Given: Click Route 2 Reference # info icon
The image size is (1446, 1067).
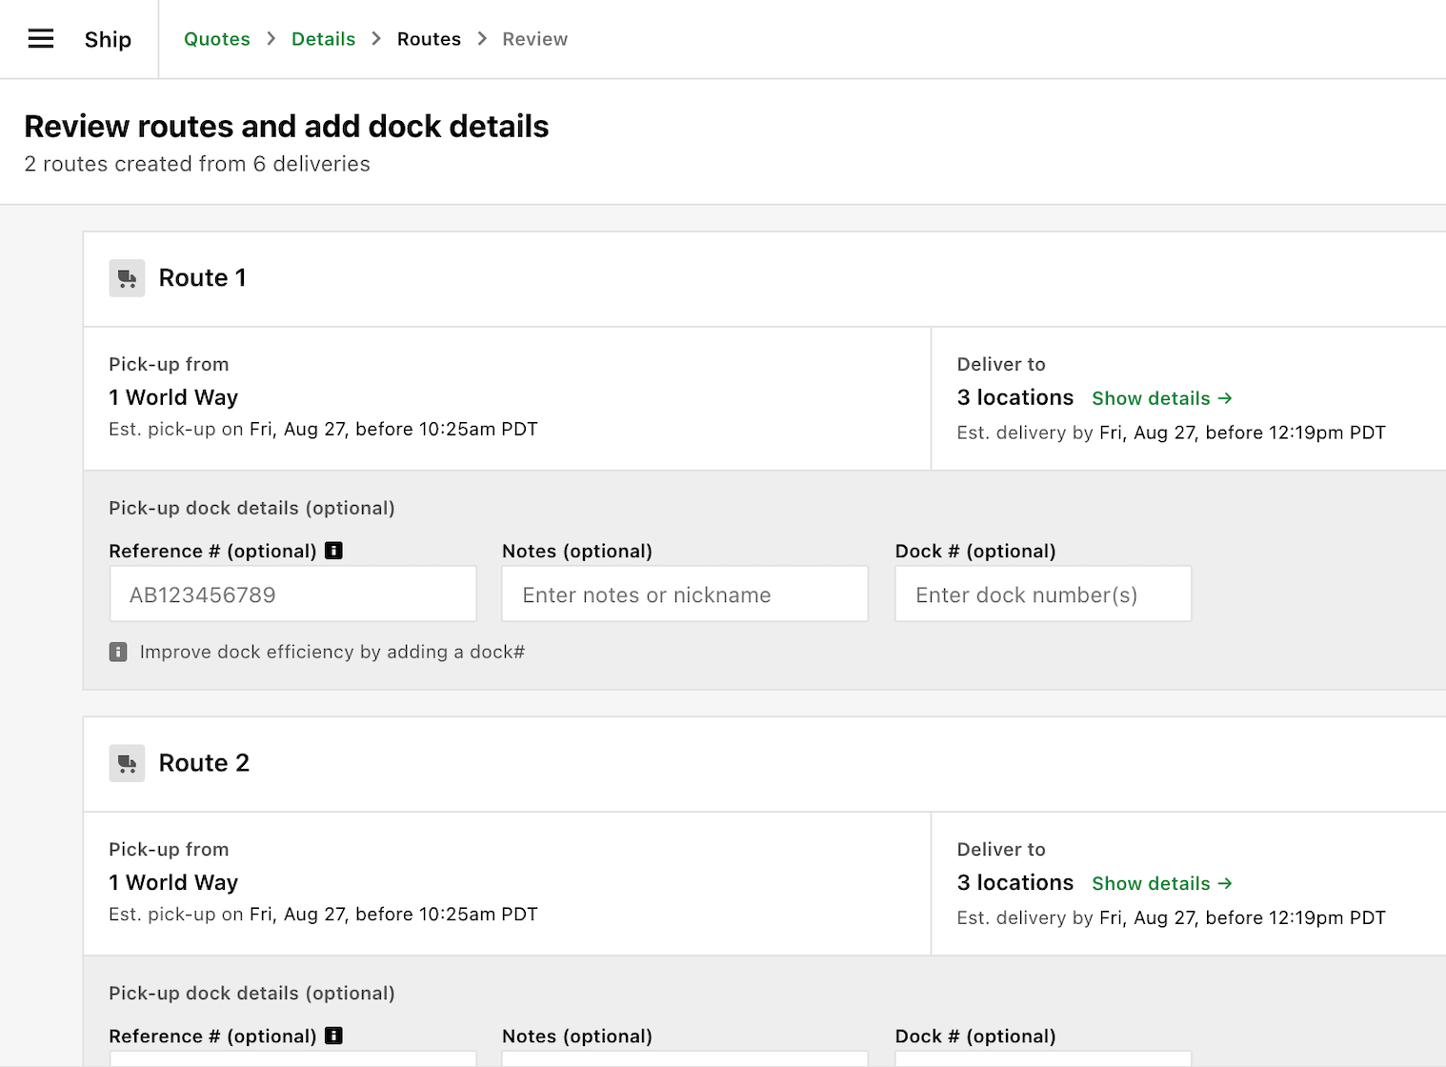Looking at the screenshot, I should [333, 1036].
